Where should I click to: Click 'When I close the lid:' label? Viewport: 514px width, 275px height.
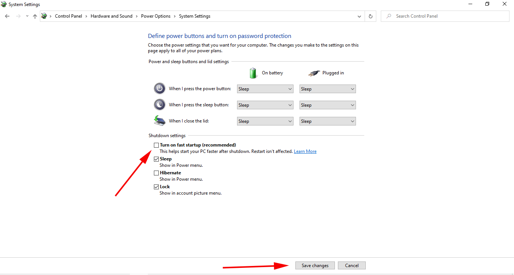pyautogui.click(x=189, y=121)
